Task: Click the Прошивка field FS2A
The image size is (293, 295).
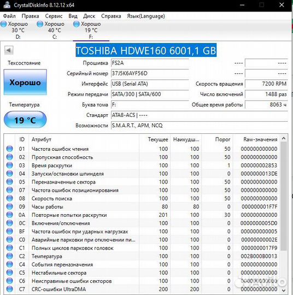Action: coord(150,63)
